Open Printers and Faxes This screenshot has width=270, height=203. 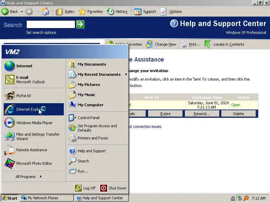pyautogui.click(x=98, y=138)
